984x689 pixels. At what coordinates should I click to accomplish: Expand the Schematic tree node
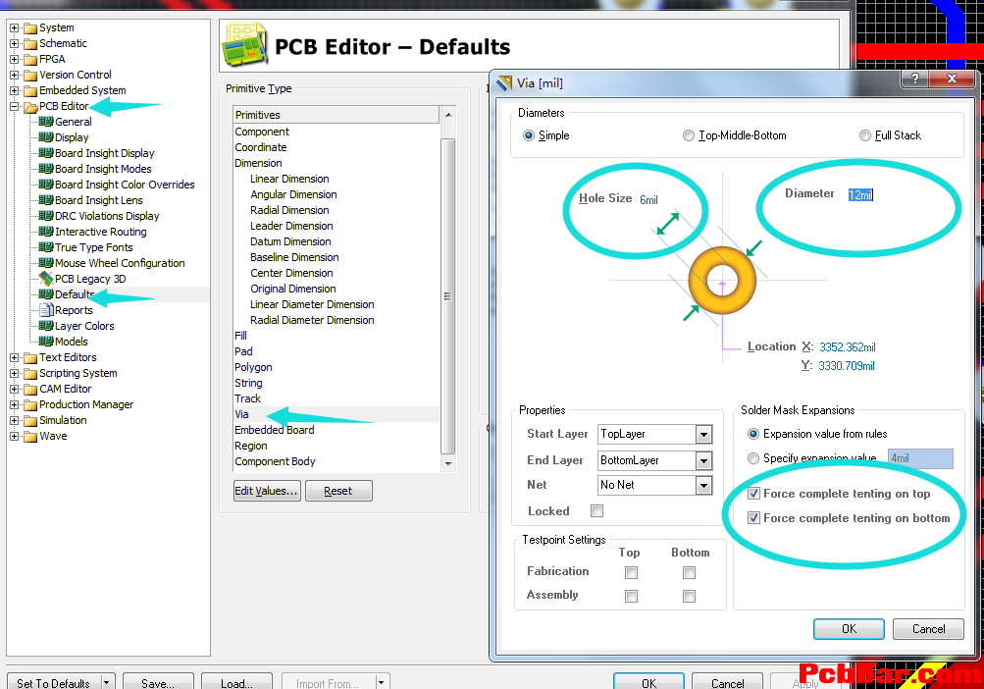click(15, 44)
